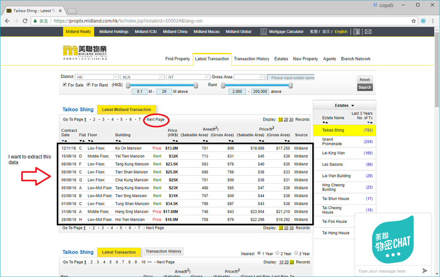Click the browser address bar URL
Viewport: 440px width, 277px height.
(x=128, y=21)
